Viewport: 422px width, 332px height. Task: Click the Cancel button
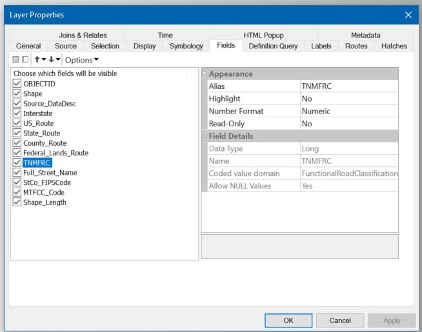tap(340, 320)
